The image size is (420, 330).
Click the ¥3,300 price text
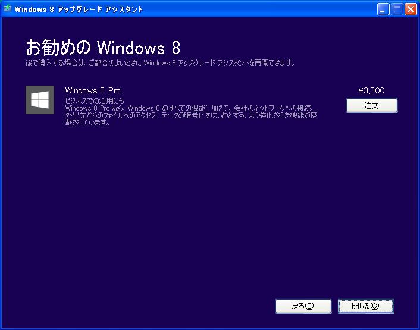point(372,90)
